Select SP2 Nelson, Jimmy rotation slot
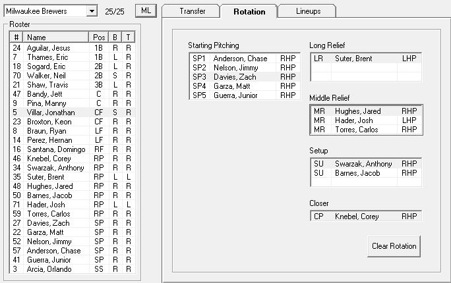 [x=245, y=68]
